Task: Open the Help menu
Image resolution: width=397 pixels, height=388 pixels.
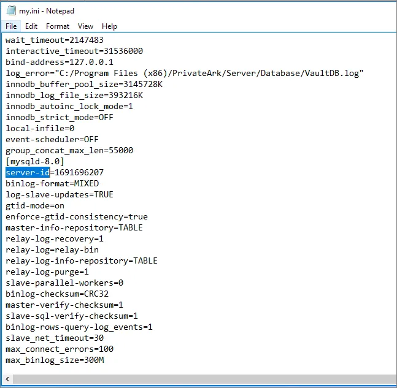Action: coord(109,26)
